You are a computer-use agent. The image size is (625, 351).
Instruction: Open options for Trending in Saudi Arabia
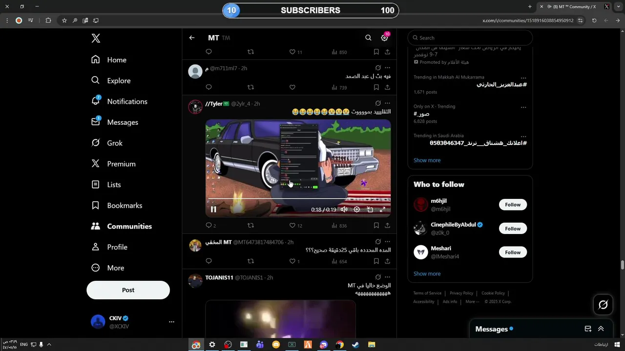[x=523, y=136]
